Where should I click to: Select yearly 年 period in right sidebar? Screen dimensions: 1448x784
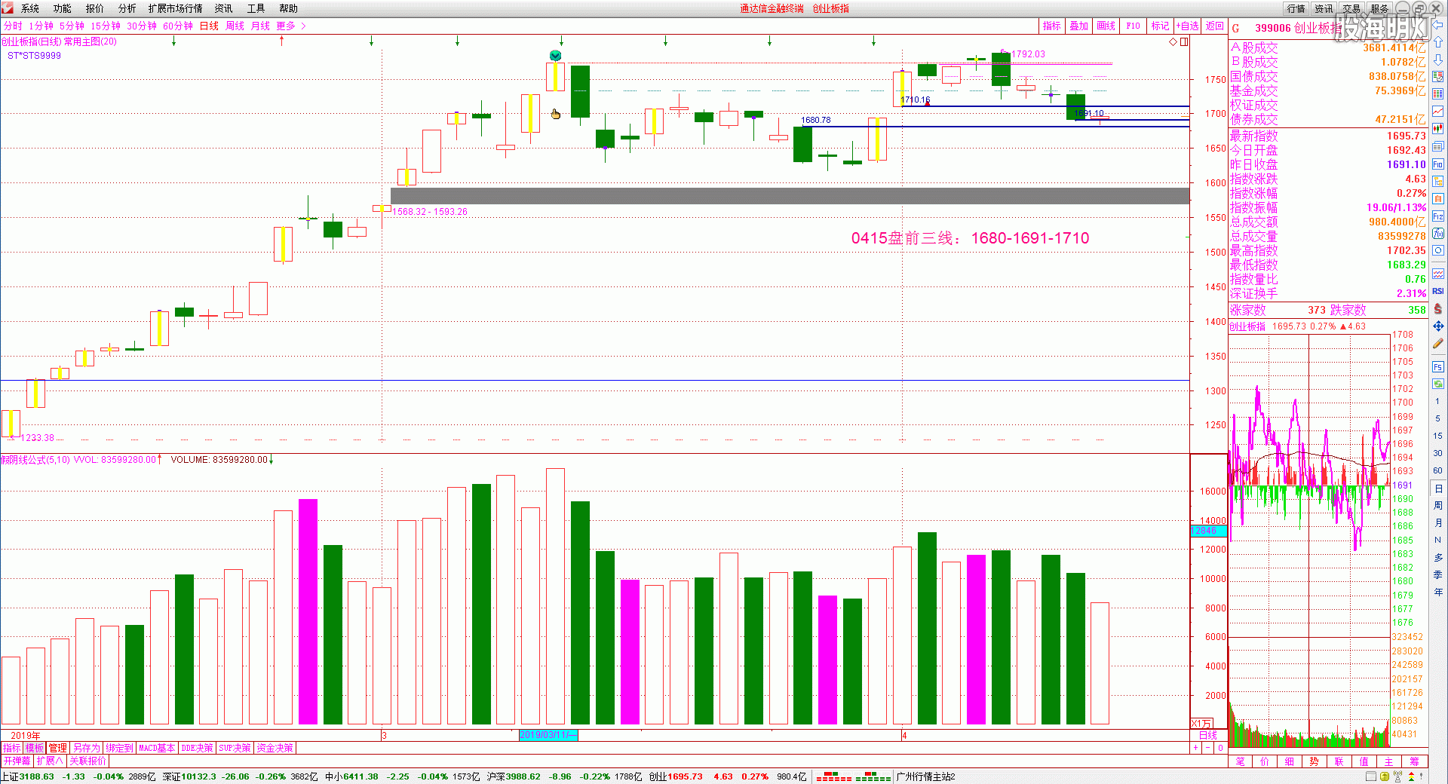1438,593
